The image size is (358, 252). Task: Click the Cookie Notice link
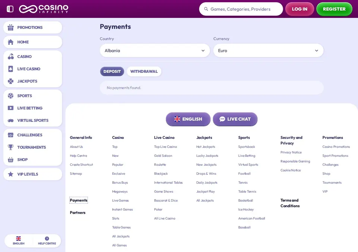point(291,170)
